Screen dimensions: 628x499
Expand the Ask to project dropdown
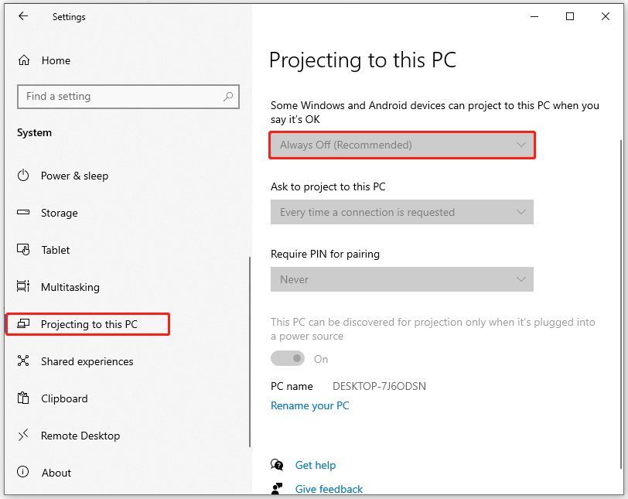click(x=401, y=212)
